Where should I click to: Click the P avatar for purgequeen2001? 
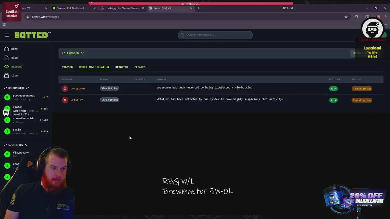[7, 97]
